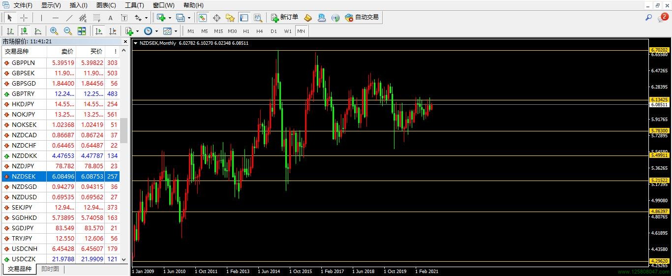
Task: Activate the crosshair tool
Action: pyautogui.click(x=24, y=18)
